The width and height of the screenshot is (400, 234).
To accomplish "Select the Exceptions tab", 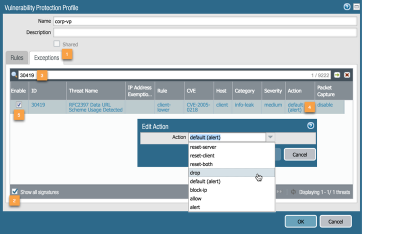I will (x=46, y=58).
